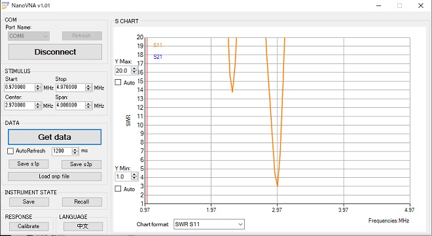432x236 pixels.
Task: Open the COM6 port name dropdown
Action: pos(29,36)
